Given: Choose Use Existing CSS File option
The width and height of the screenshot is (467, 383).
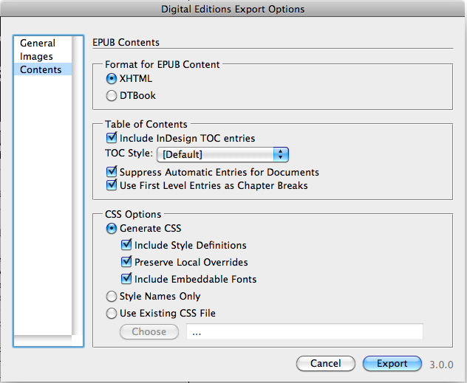Looking at the screenshot, I should [x=112, y=313].
